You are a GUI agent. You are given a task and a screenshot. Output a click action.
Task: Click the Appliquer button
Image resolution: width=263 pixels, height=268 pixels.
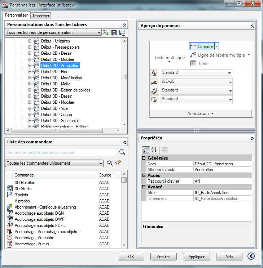point(196,257)
